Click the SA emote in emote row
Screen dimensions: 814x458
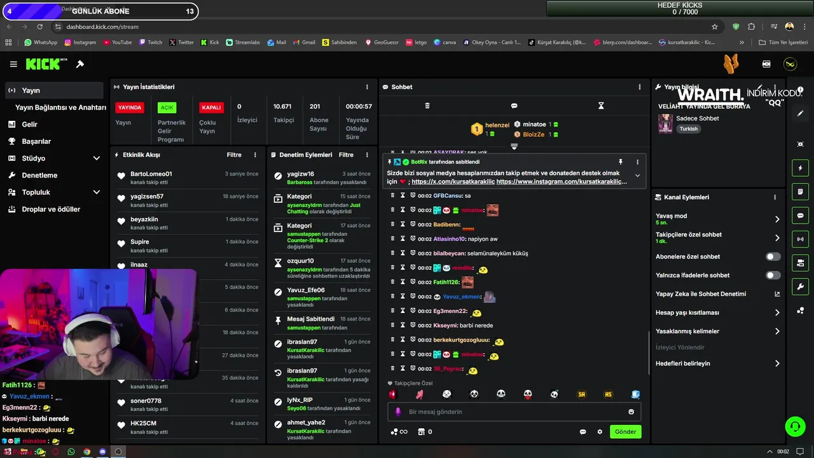point(581,394)
